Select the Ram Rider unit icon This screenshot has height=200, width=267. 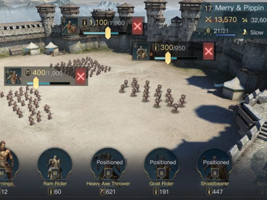click(x=55, y=164)
